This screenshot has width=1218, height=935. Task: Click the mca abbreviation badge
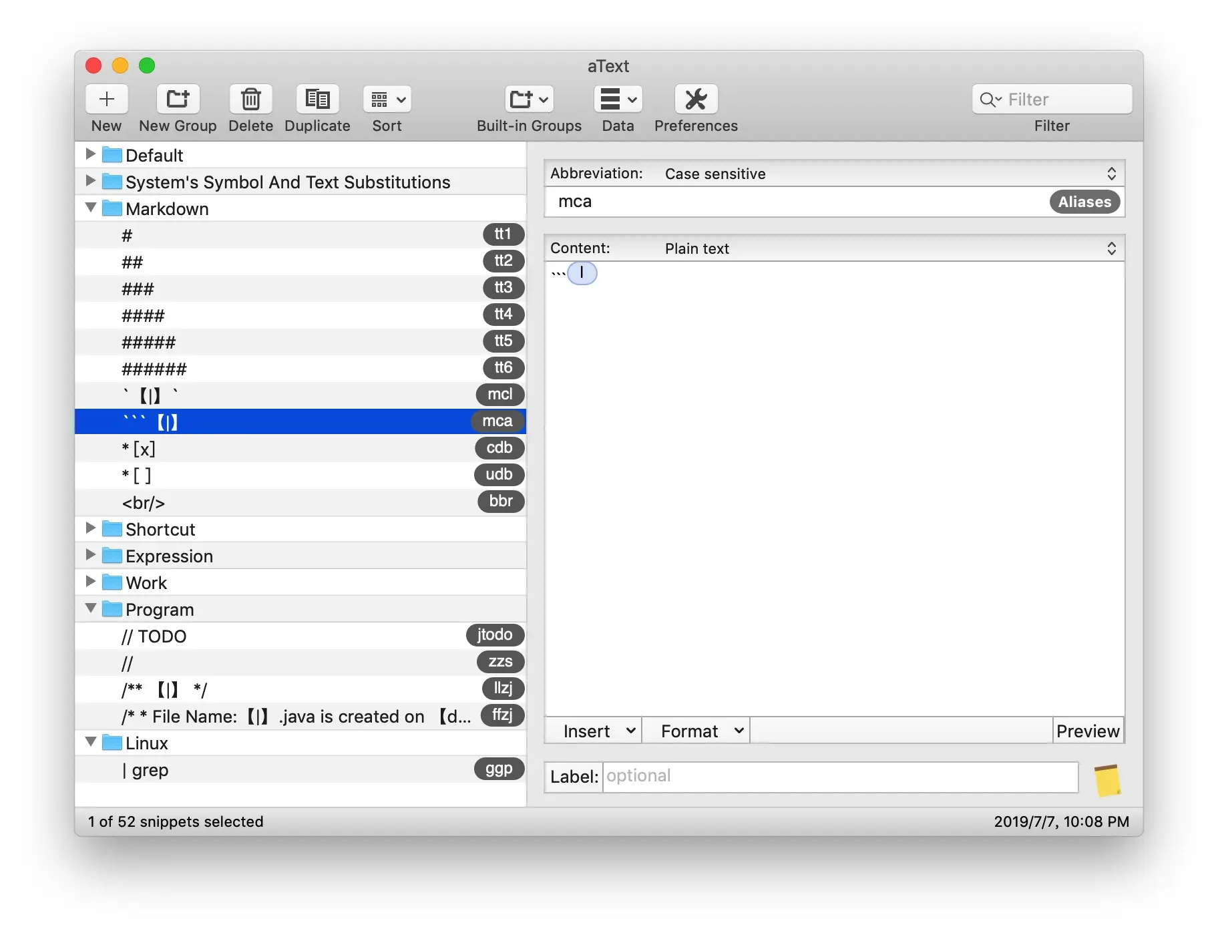coord(497,421)
